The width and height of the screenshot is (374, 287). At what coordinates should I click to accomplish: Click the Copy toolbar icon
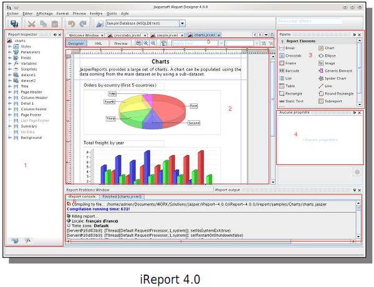[x=44, y=24]
